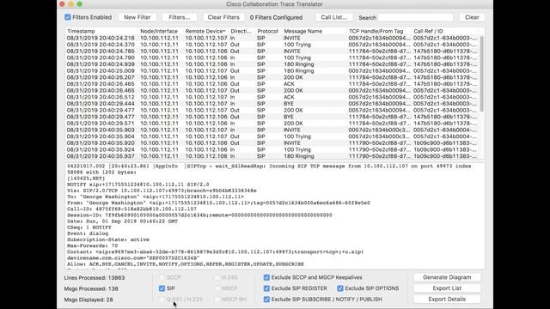Select the 180 Ringing row at 20:40:25.009
Screen dimensions: 550x309
[x=272, y=70]
